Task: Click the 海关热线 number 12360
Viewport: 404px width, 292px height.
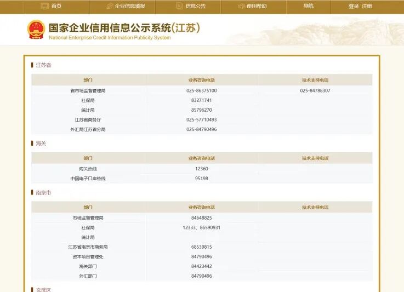Action: (201, 169)
